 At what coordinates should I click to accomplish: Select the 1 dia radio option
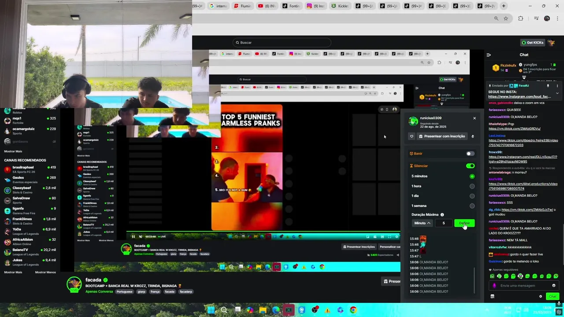point(472,196)
